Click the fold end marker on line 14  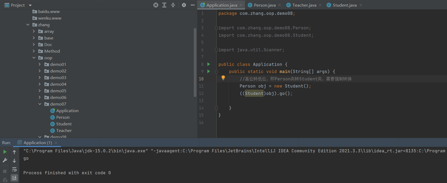pyautogui.click(x=216, y=108)
